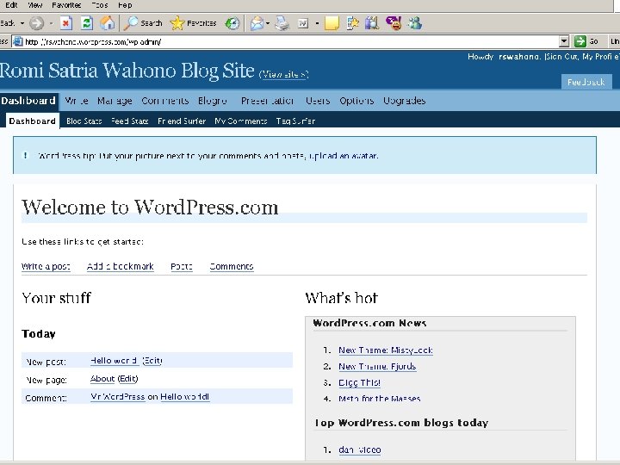Expand the address bar dropdown arrow

564,41
